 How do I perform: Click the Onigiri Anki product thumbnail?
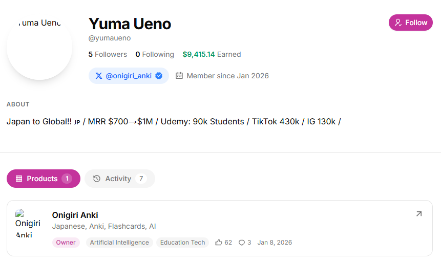28,223
